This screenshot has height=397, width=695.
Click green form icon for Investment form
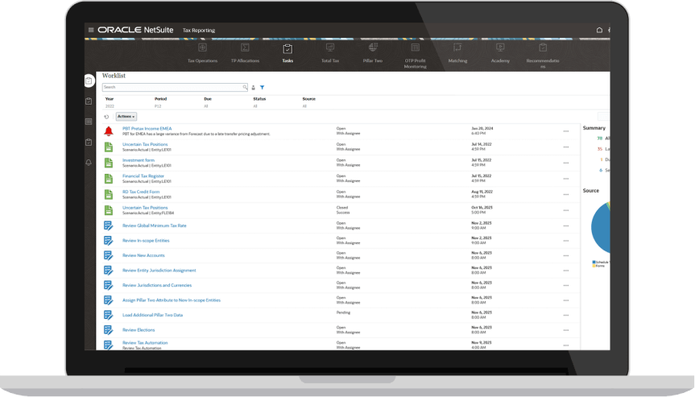click(109, 163)
